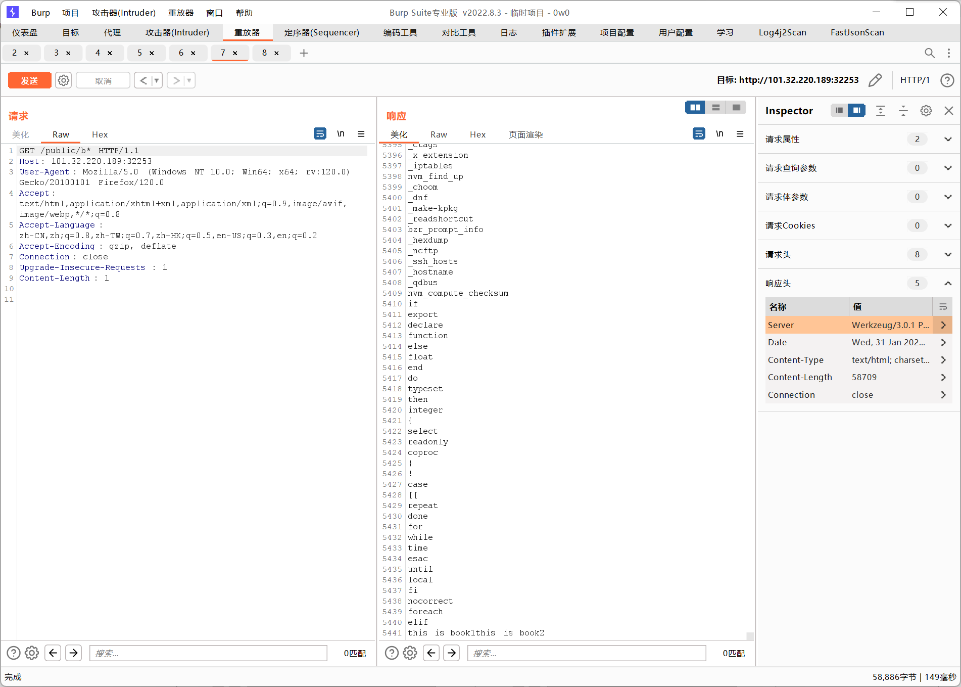Toggle word wrap in response viewer
961x687 pixels.
[x=699, y=133]
